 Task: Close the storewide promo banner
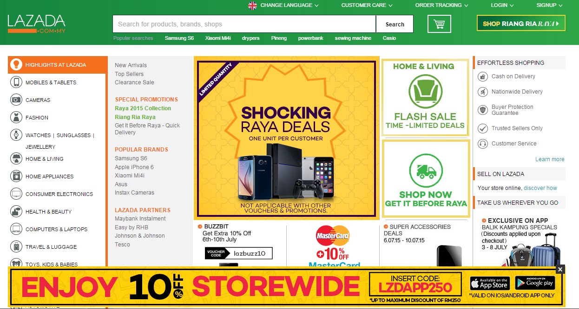[x=560, y=270]
